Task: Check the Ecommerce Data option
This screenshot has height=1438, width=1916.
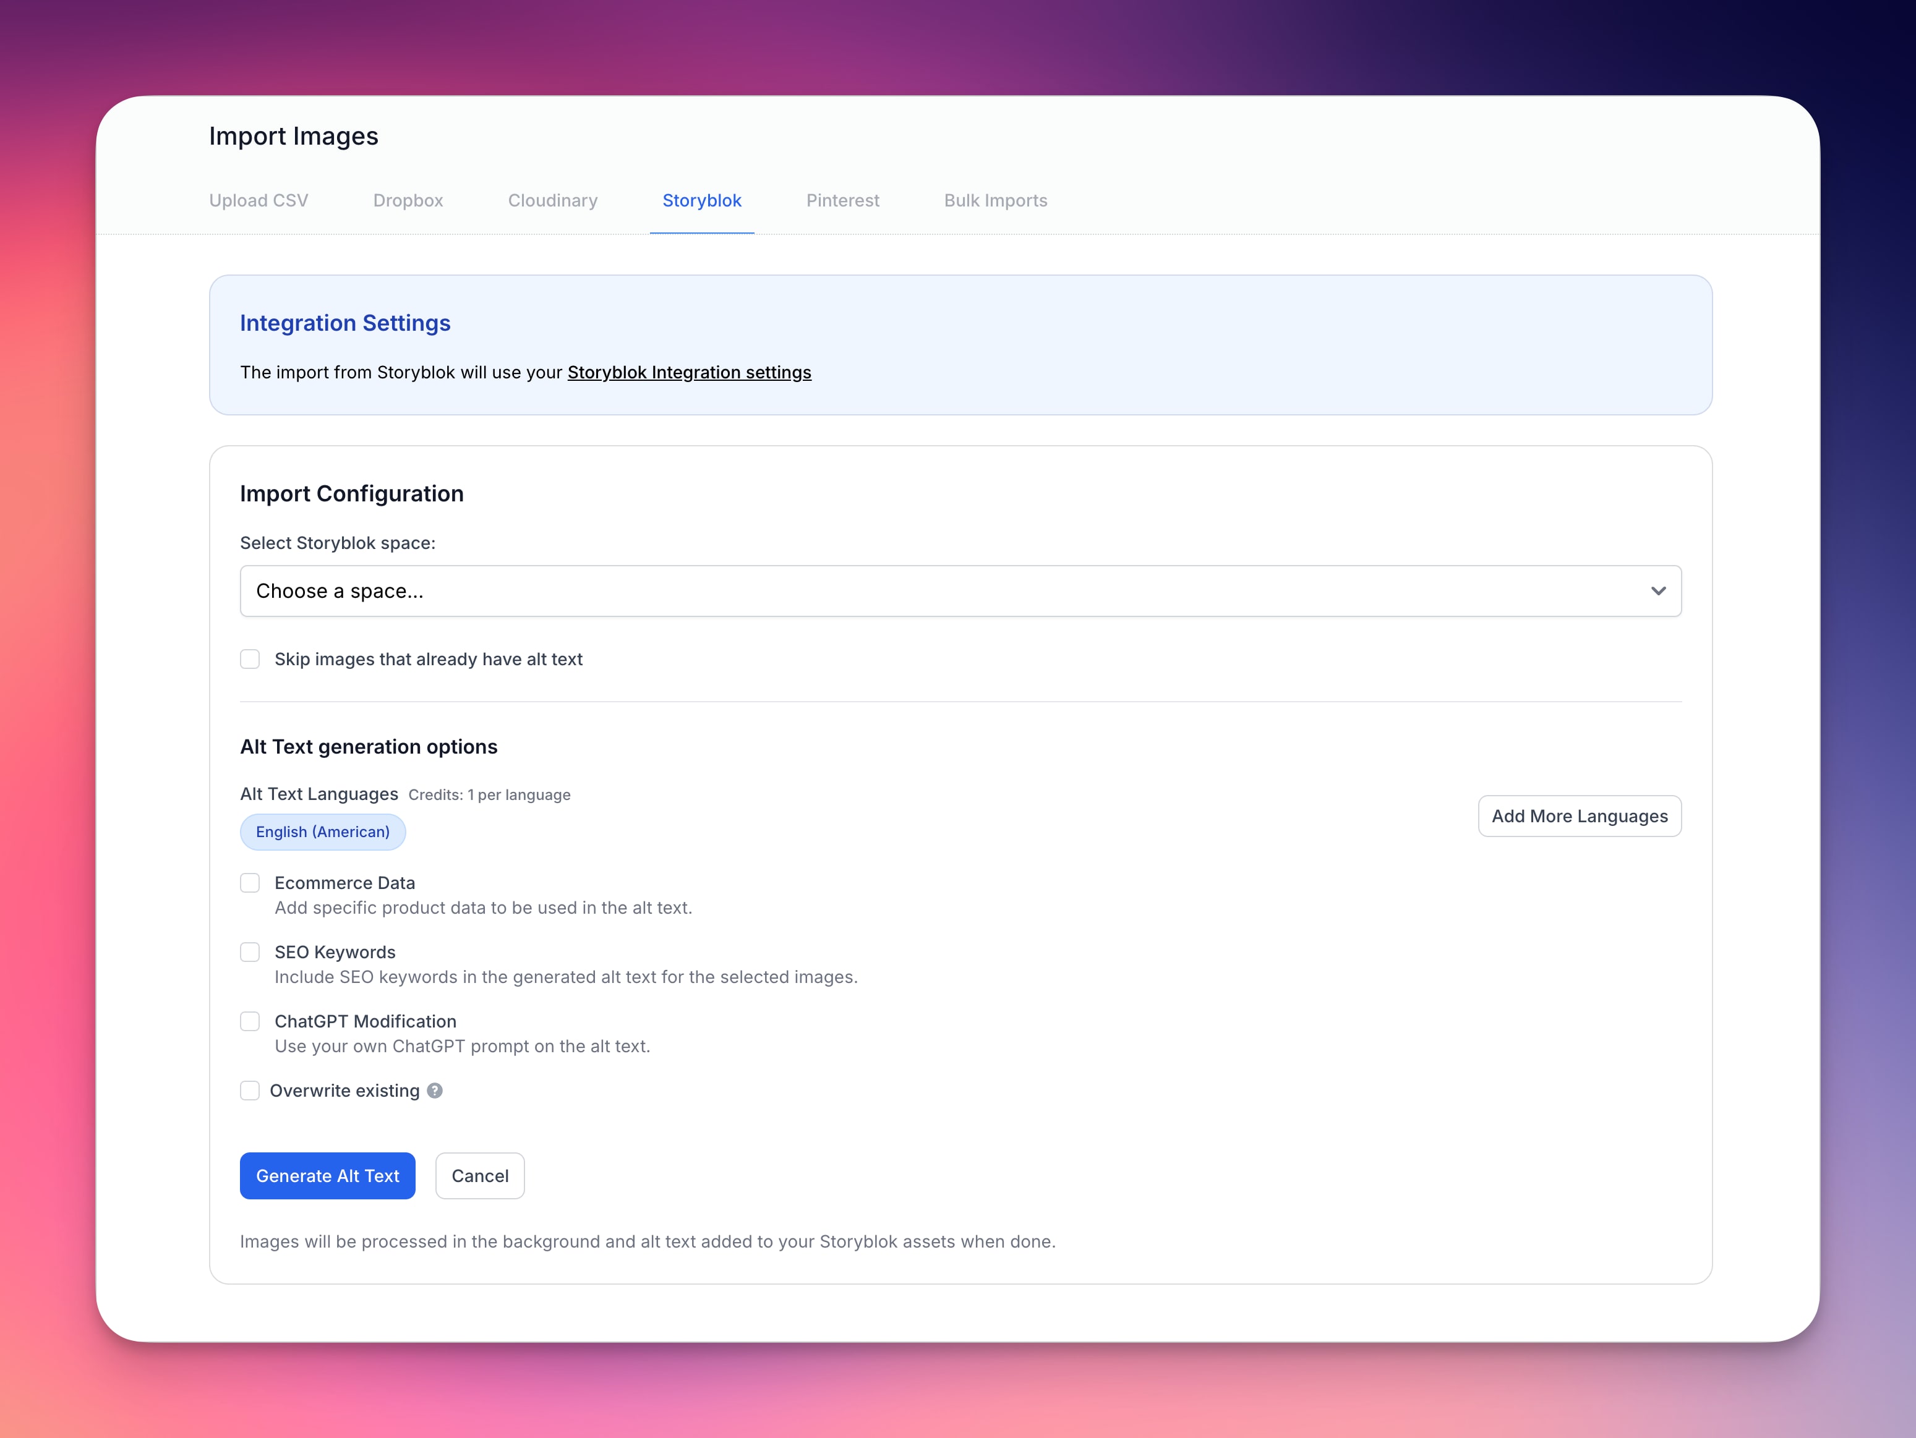Action: (250, 883)
